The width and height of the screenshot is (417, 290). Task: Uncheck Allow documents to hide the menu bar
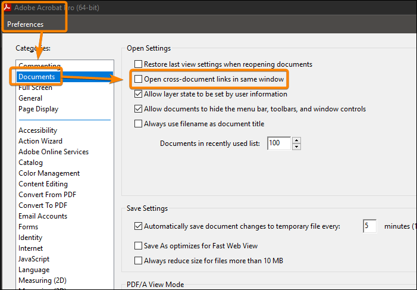pos(138,109)
